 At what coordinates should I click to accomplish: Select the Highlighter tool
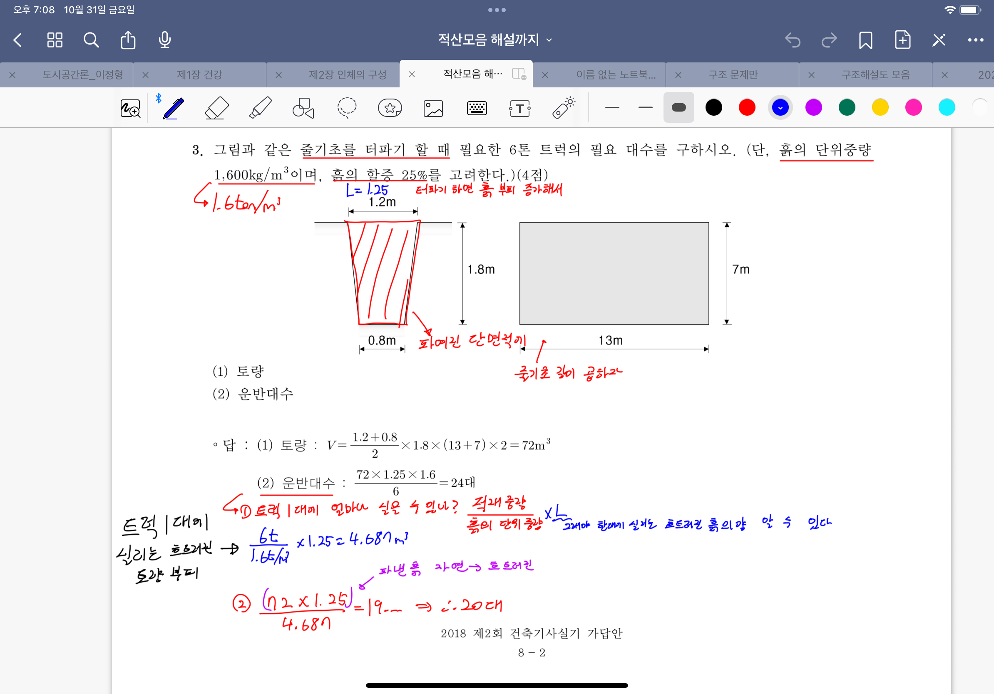tap(260, 108)
